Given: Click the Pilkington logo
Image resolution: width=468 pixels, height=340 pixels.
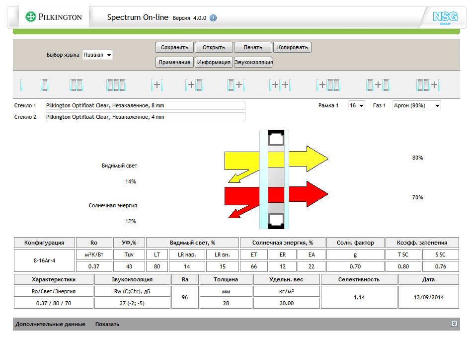Looking at the screenshot, I should pos(54,17).
